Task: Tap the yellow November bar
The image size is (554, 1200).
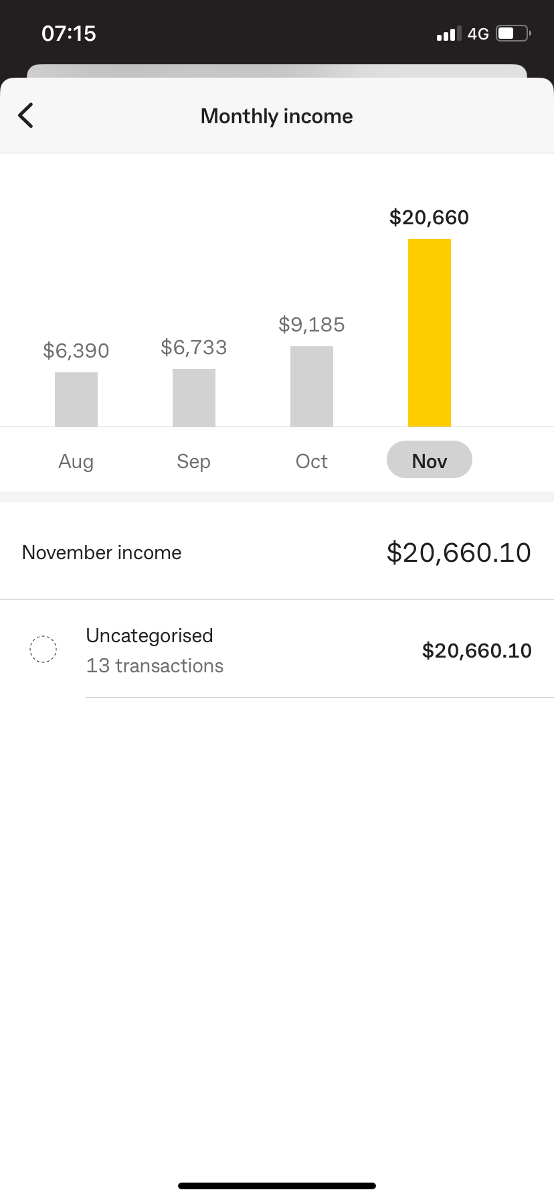Action: click(430, 333)
